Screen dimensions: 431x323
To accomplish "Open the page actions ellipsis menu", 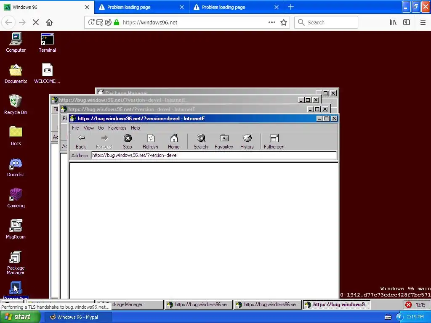I will tap(272, 22).
